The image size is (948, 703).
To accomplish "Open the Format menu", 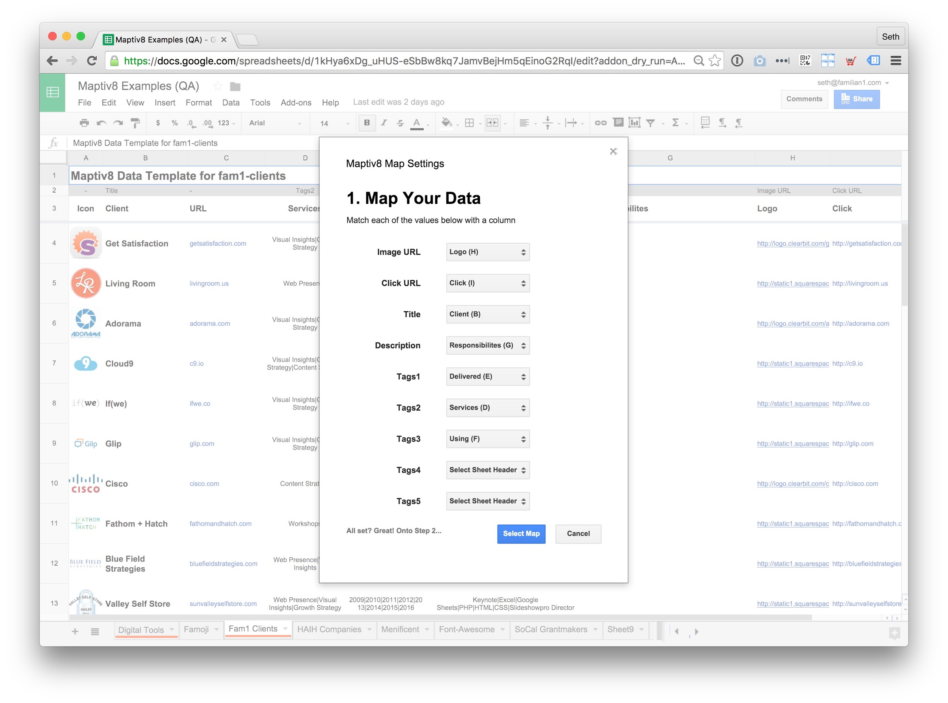I will tap(198, 103).
